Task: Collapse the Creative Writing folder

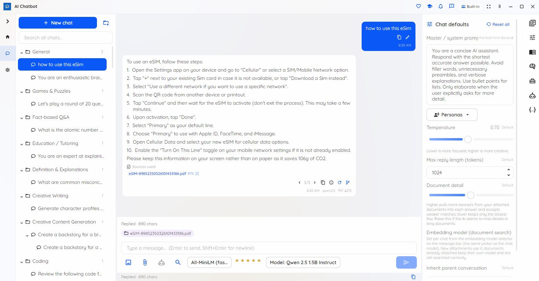Action: [22, 196]
